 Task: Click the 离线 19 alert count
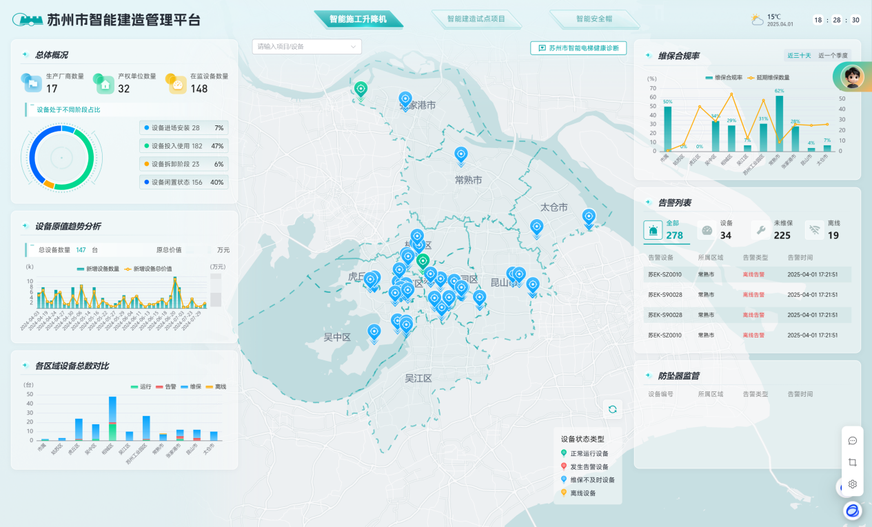pyautogui.click(x=833, y=236)
